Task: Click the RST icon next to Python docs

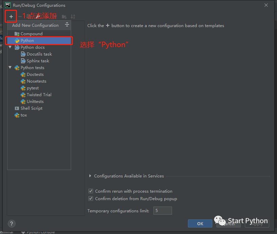Action: click(17, 47)
